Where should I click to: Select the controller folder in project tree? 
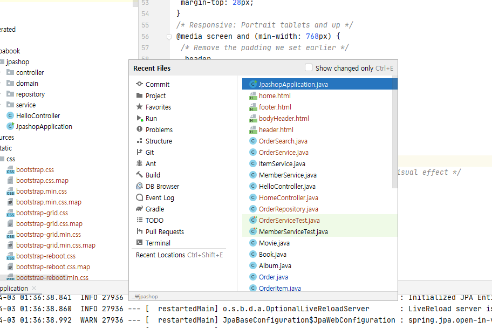pos(25,72)
